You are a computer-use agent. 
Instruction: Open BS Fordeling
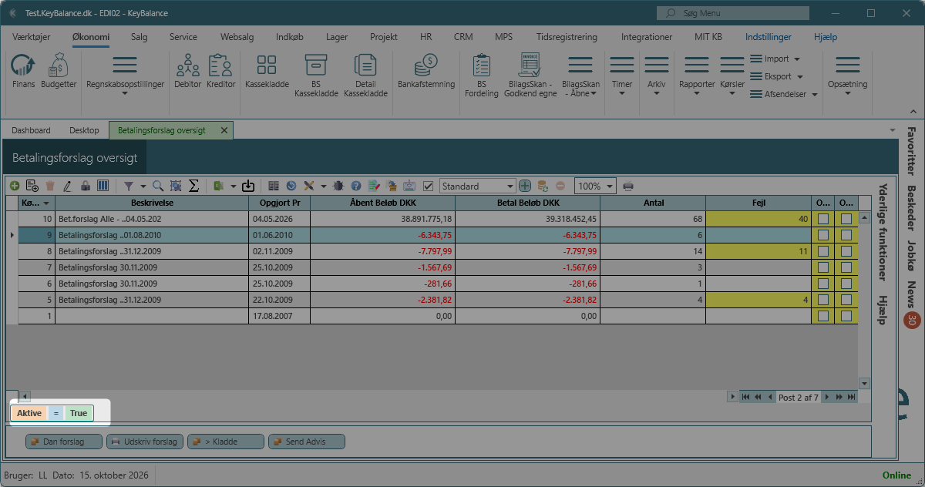[x=482, y=76]
